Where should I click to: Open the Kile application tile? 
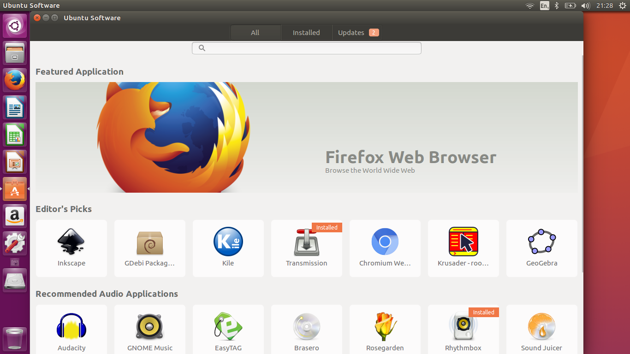[x=228, y=248]
